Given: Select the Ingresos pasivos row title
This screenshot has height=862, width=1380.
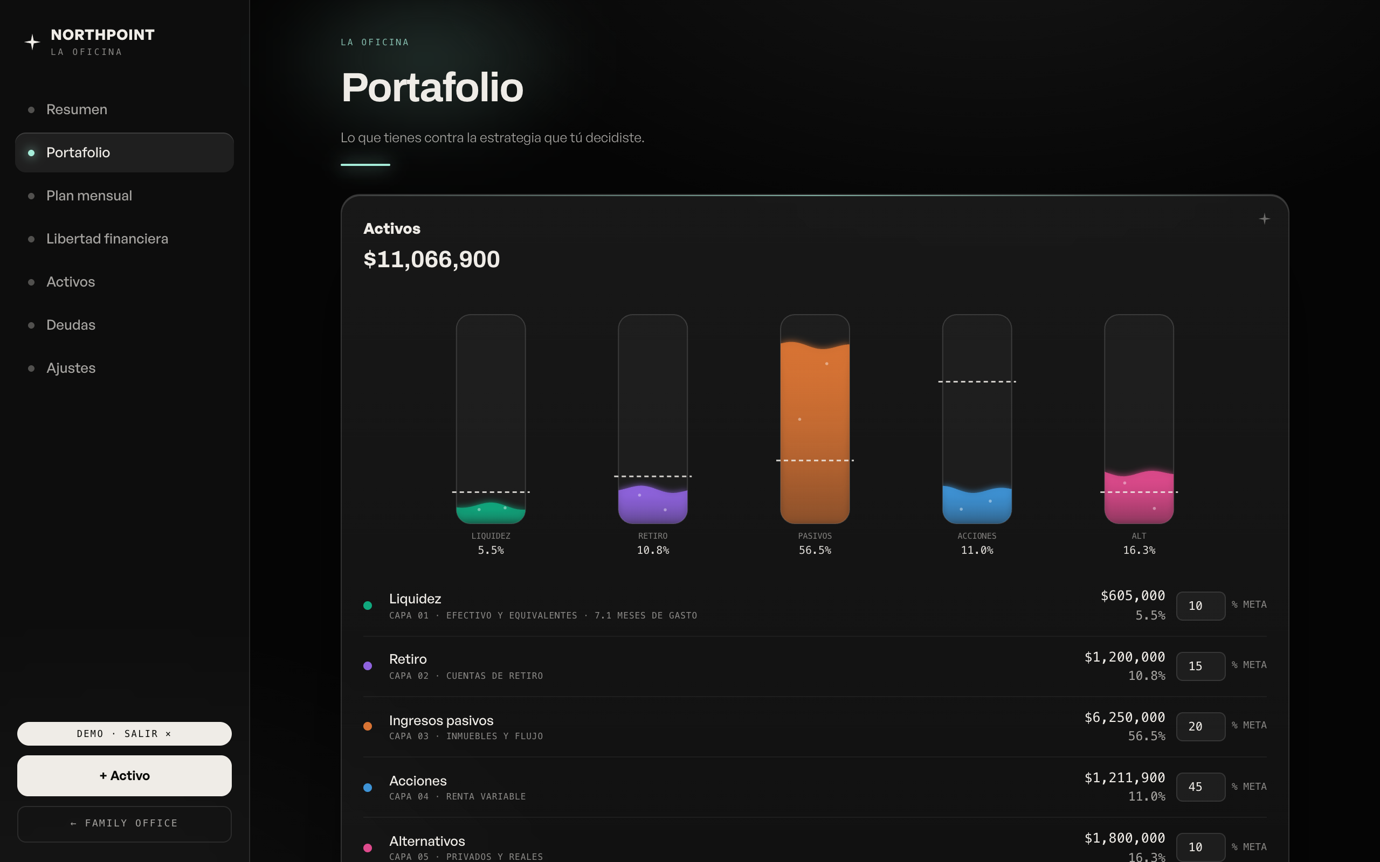Looking at the screenshot, I should (441, 721).
